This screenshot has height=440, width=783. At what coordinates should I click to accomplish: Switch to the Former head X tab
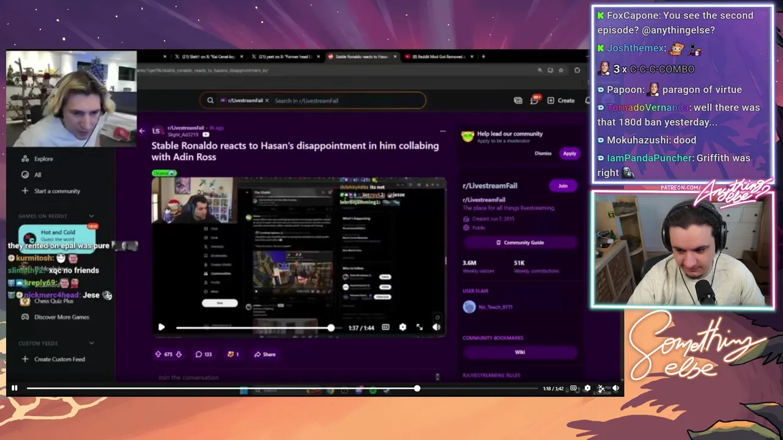286,56
